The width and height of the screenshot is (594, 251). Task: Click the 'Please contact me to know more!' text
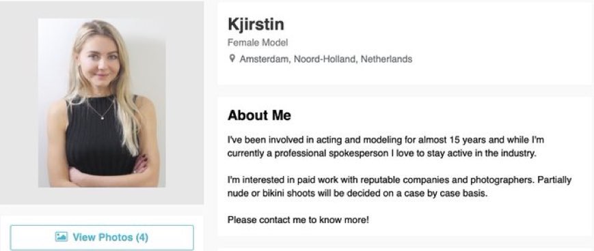coord(298,220)
